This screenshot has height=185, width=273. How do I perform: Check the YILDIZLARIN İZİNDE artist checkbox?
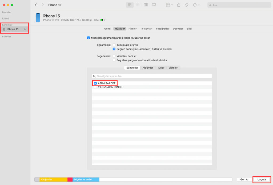click(x=95, y=87)
